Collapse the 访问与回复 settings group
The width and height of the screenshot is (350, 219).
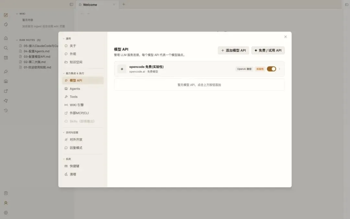coord(64,132)
